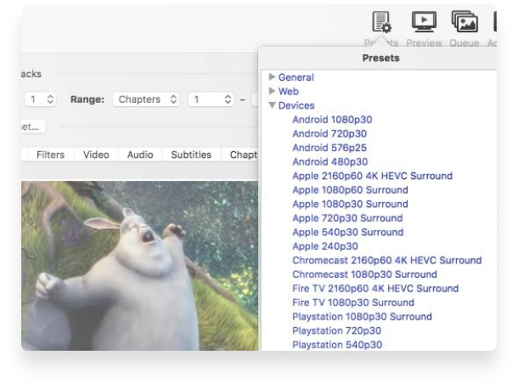Click the start chapter selector showing 1
Viewport: 518px width, 389px height.
click(208, 99)
